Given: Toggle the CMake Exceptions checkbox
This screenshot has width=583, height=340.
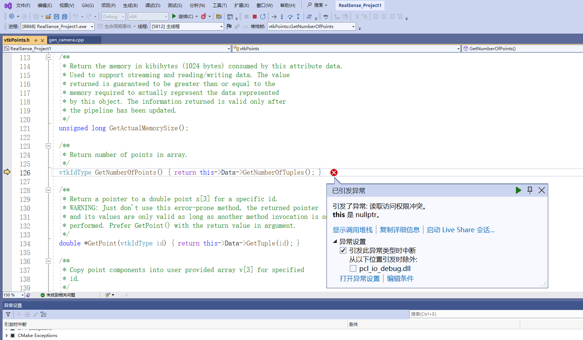Looking at the screenshot, I should 13,336.
